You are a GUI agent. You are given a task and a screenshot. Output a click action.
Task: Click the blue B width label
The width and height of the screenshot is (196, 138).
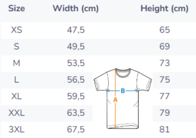tap(123, 91)
